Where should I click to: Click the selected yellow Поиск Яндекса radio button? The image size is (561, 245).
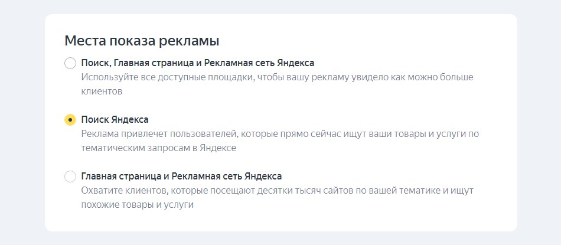coord(70,120)
